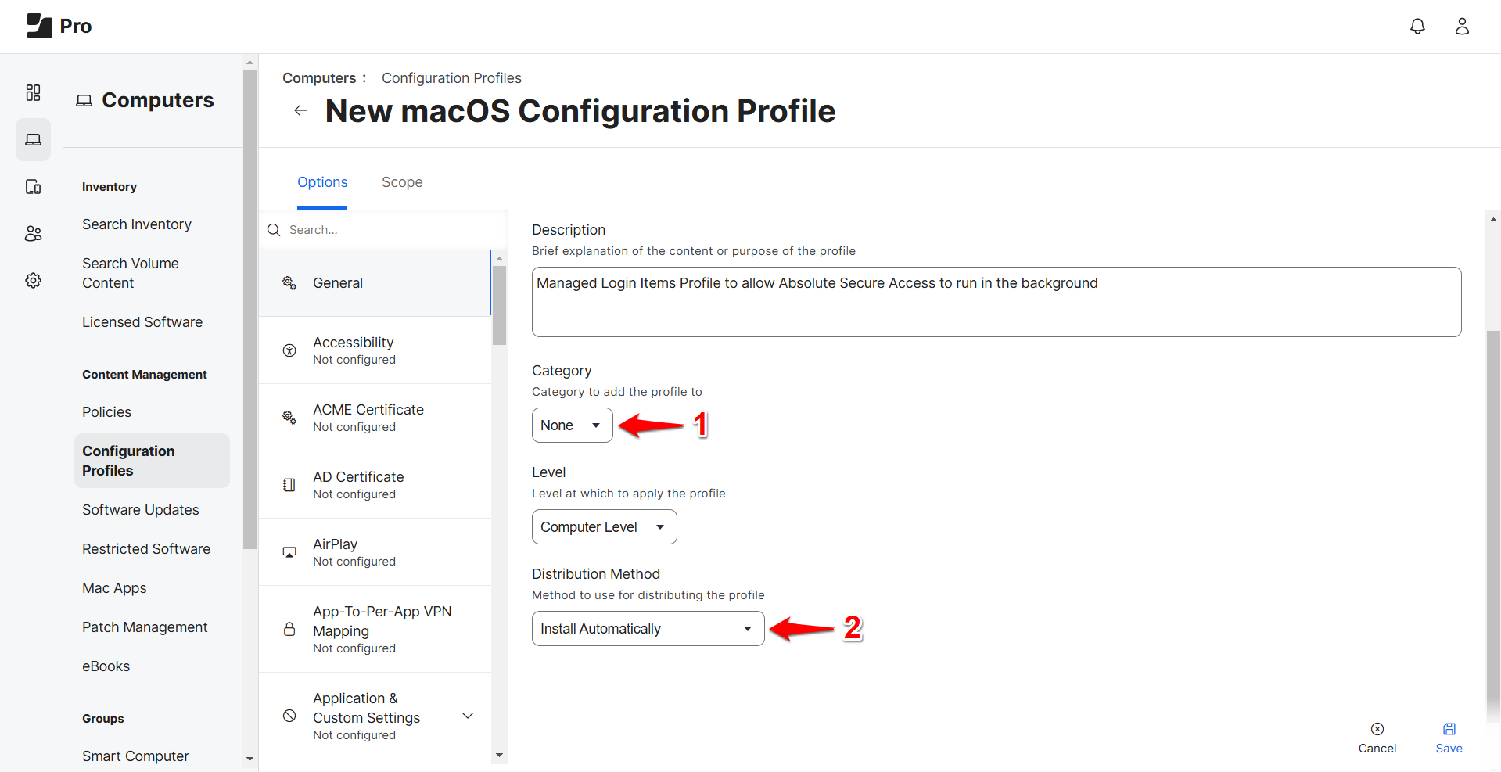1501x772 pixels.
Task: Open the user account menu icon
Action: [1462, 27]
